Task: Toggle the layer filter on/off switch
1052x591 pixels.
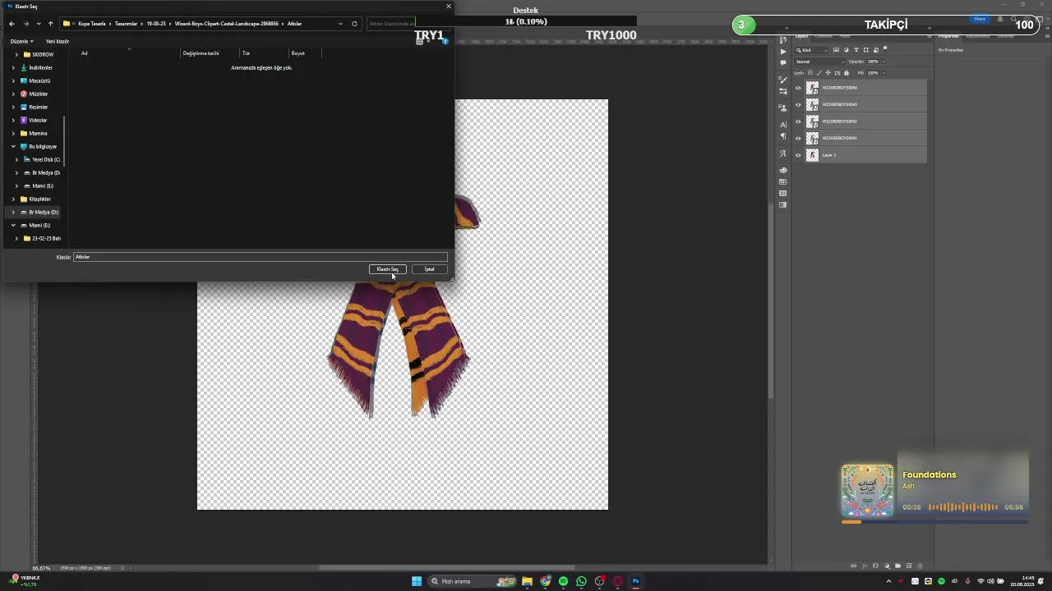Action: [885, 48]
